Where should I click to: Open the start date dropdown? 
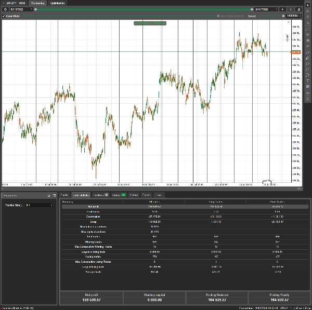31,9
